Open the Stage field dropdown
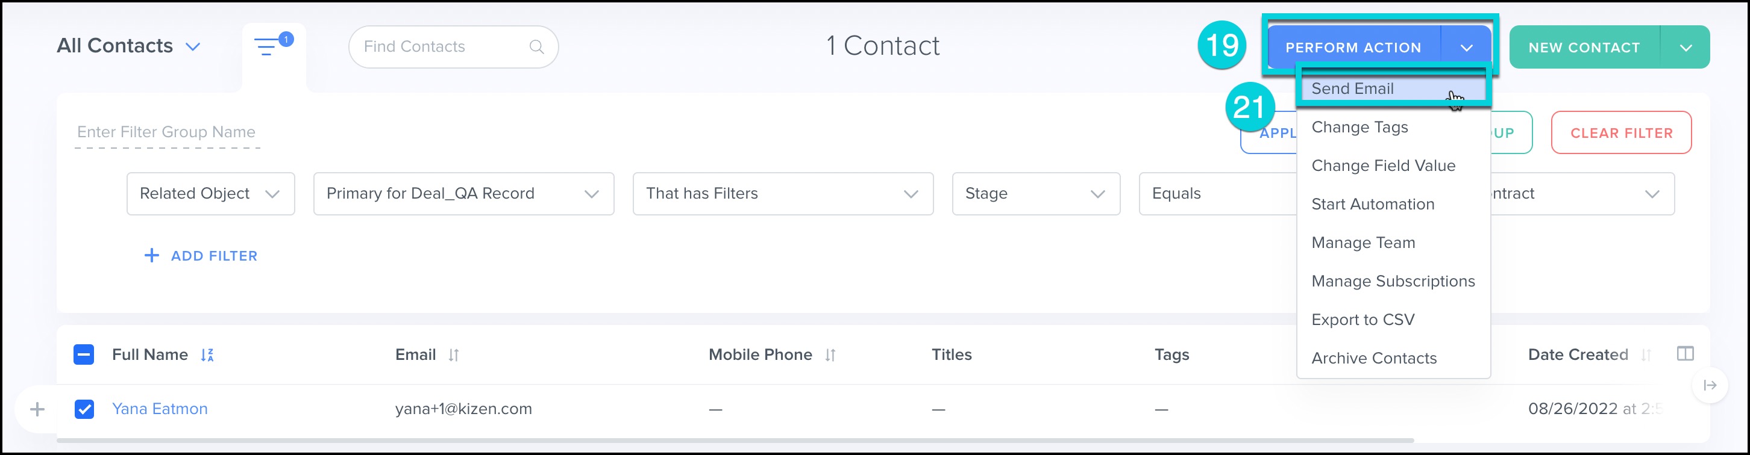Screen dimensions: 1750x455 click(1035, 194)
